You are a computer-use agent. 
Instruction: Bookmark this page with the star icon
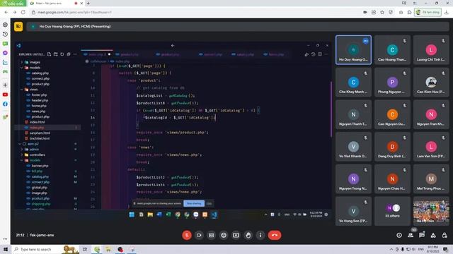coord(382,13)
